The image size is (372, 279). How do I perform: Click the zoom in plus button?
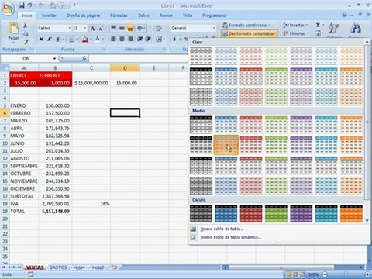(367, 274)
